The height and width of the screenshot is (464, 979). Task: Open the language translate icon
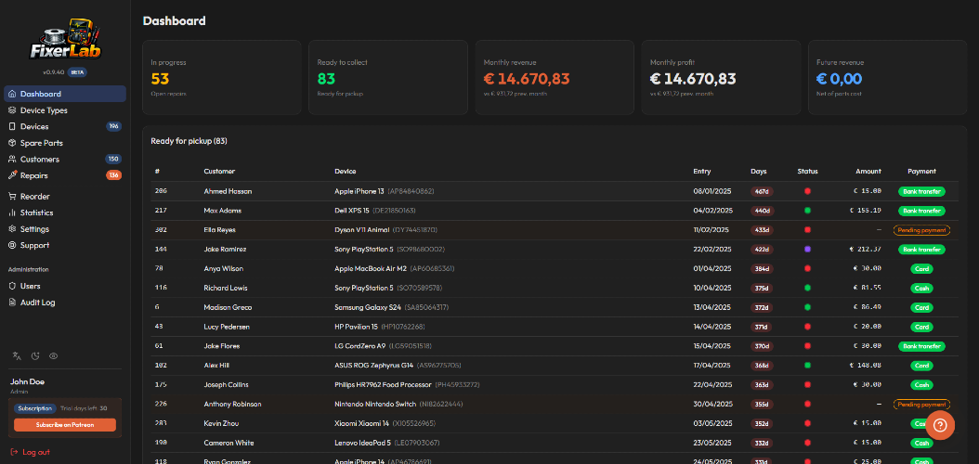[17, 356]
